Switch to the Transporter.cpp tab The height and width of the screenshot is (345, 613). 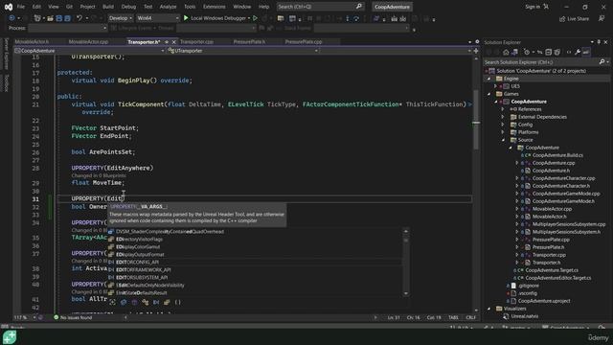(x=196, y=42)
